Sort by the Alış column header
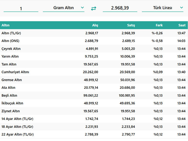 pos(95,25)
